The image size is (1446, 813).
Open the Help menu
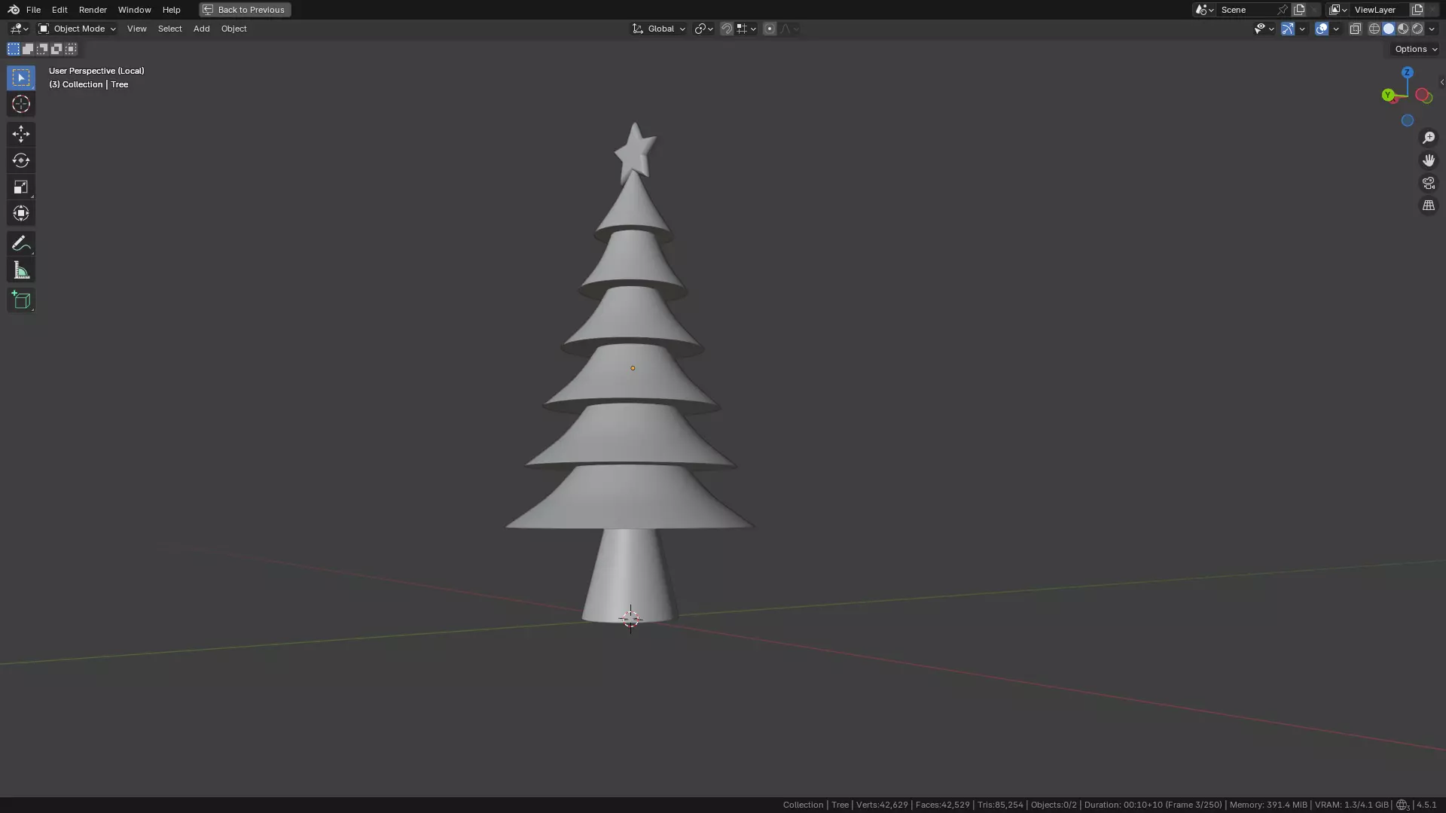[171, 10]
